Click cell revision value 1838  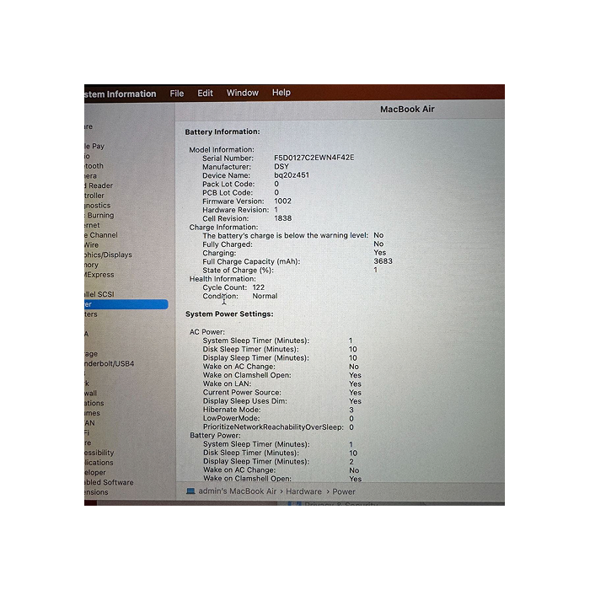(282, 218)
